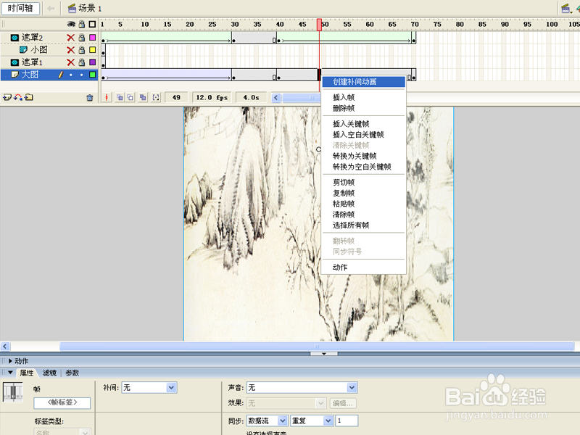The height and width of the screenshot is (435, 580).
Task: Open the edit scene icon at top right
Action: 565,8
